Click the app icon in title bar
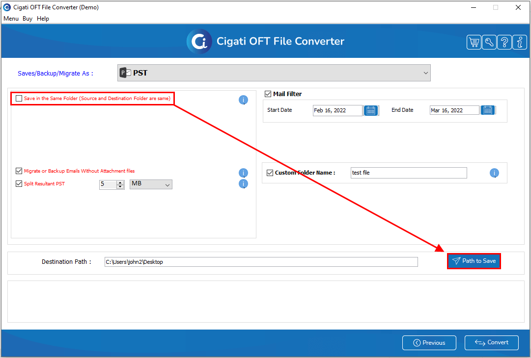 (7, 7)
